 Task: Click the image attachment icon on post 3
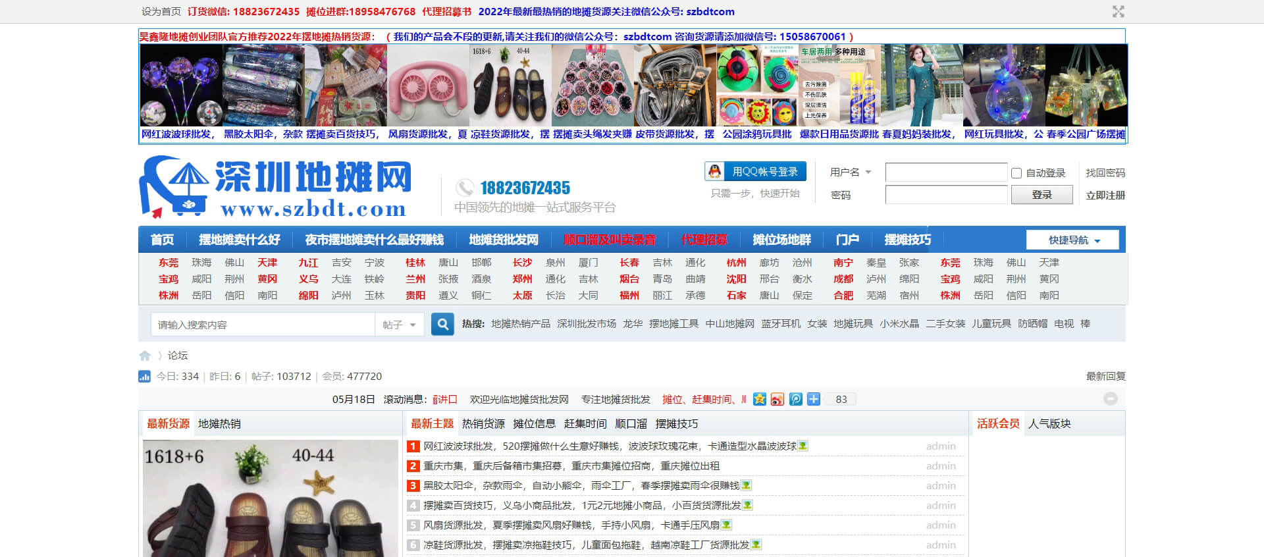[746, 486]
